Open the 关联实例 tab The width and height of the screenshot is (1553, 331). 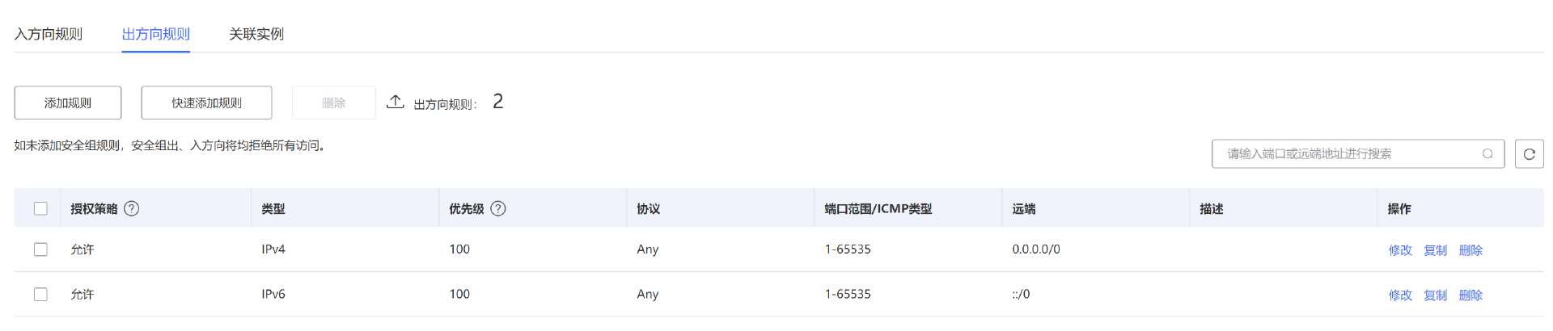[x=256, y=34]
